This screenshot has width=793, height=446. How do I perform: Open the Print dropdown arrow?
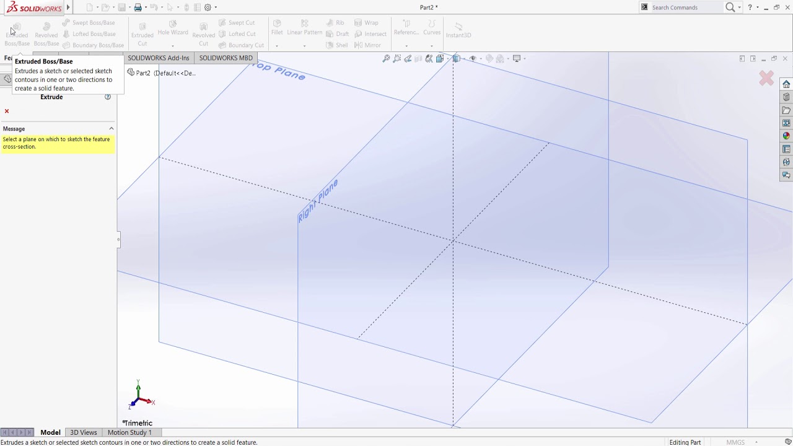pos(146,7)
